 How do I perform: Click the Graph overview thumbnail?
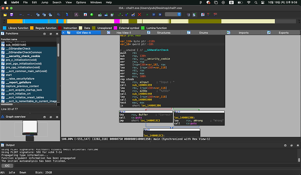[29, 128]
